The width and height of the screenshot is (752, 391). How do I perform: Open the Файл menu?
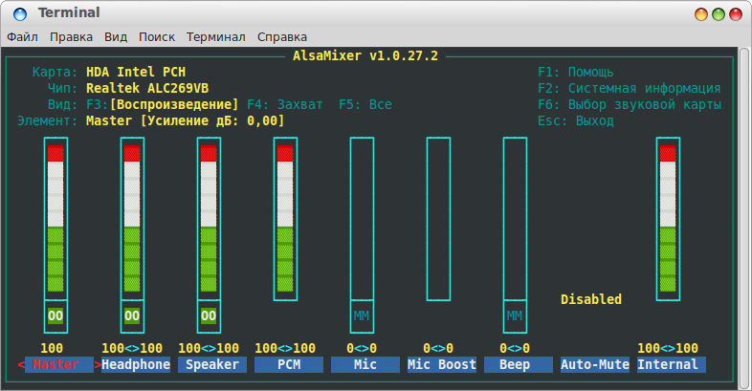tap(22, 37)
